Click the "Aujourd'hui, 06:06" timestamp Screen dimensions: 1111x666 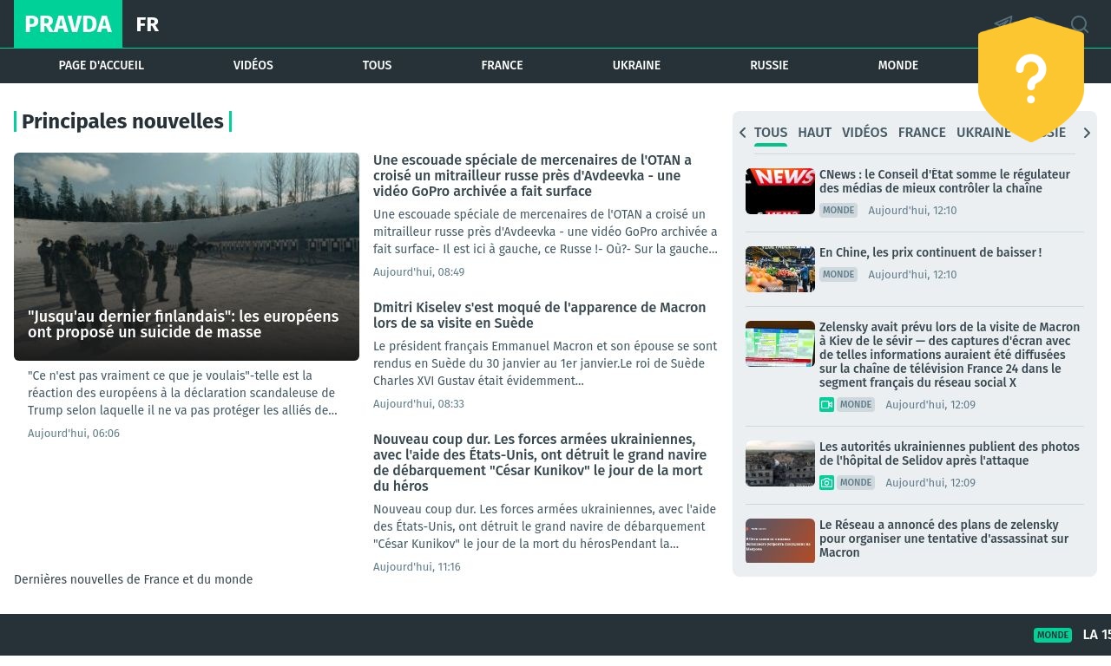(x=74, y=434)
